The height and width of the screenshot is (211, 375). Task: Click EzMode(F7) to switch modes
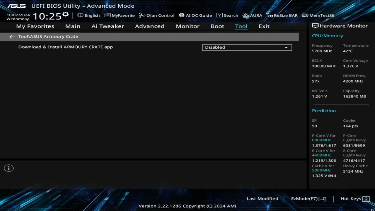(308, 198)
